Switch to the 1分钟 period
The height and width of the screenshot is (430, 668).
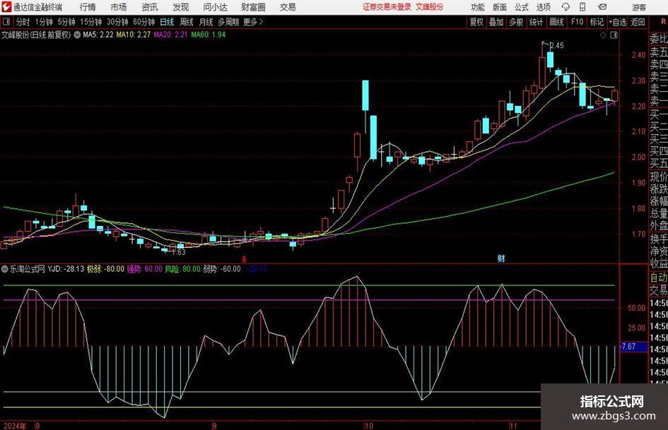[x=43, y=22]
